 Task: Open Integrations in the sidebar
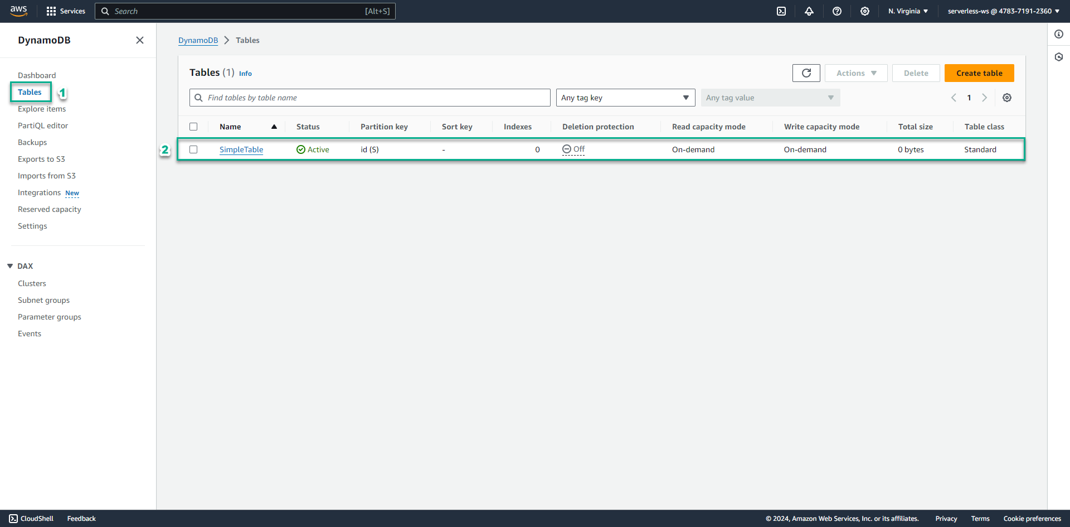point(39,192)
